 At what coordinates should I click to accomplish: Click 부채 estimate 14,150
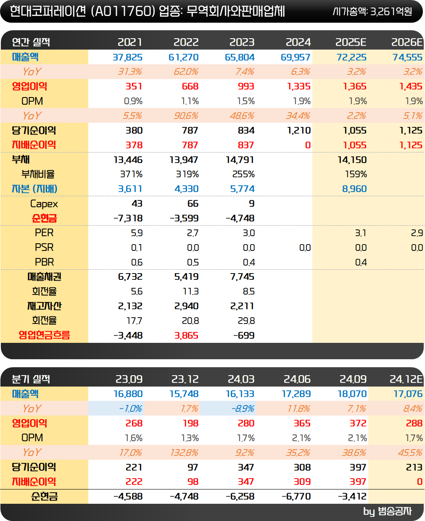(352, 160)
